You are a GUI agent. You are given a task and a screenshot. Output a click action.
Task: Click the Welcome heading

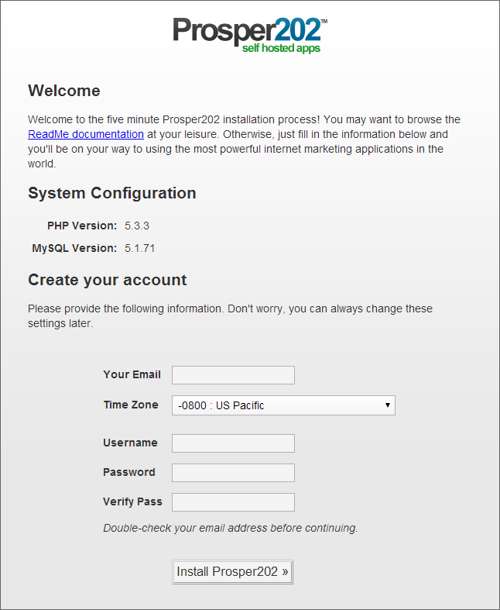point(64,91)
